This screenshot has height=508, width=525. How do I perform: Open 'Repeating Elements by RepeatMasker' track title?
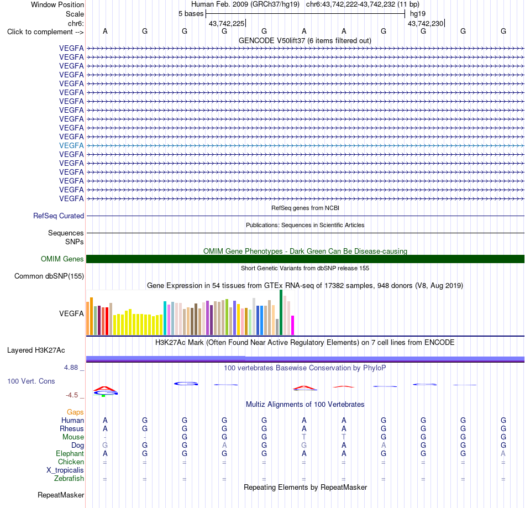(x=305, y=487)
